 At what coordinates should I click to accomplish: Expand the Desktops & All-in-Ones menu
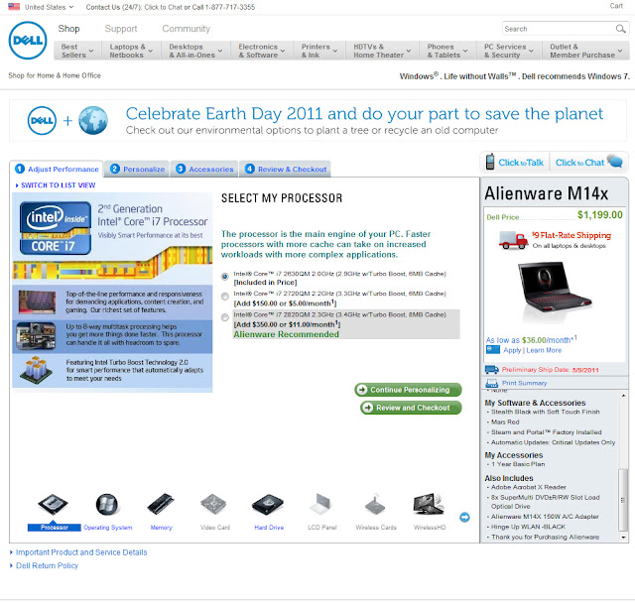click(195, 51)
